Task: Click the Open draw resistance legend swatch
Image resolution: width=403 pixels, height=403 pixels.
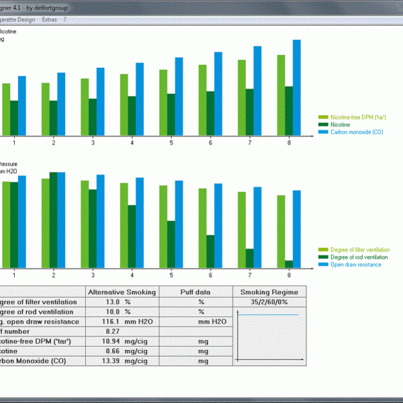Action: pos(323,265)
